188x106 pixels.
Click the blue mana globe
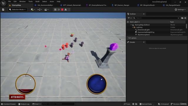97,84
